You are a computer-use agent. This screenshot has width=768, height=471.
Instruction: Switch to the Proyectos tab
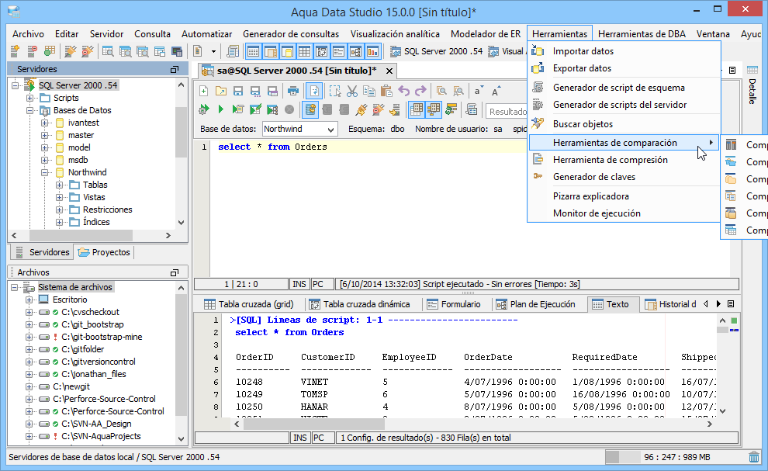[x=104, y=252]
